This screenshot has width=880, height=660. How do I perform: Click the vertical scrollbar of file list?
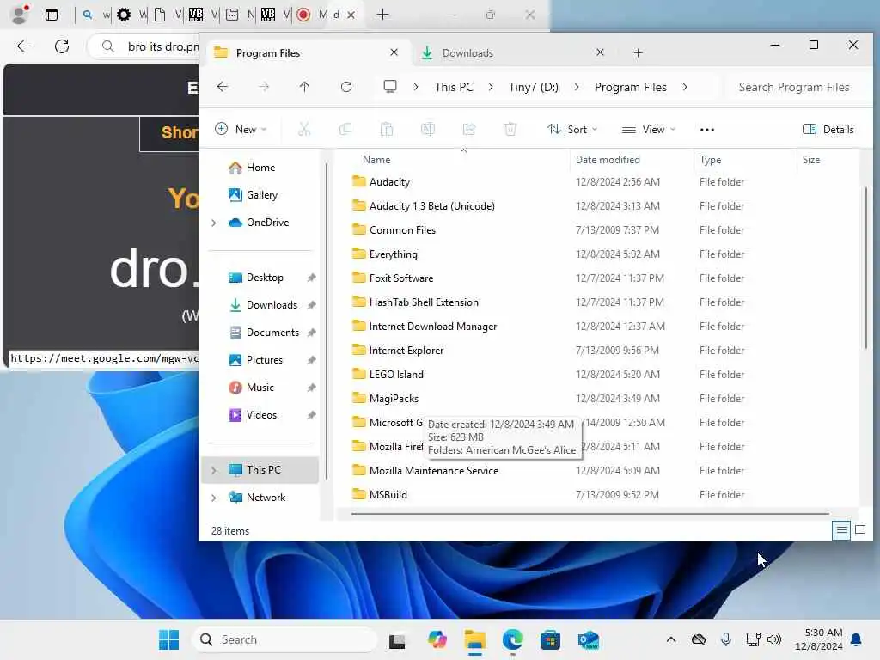tap(865, 268)
